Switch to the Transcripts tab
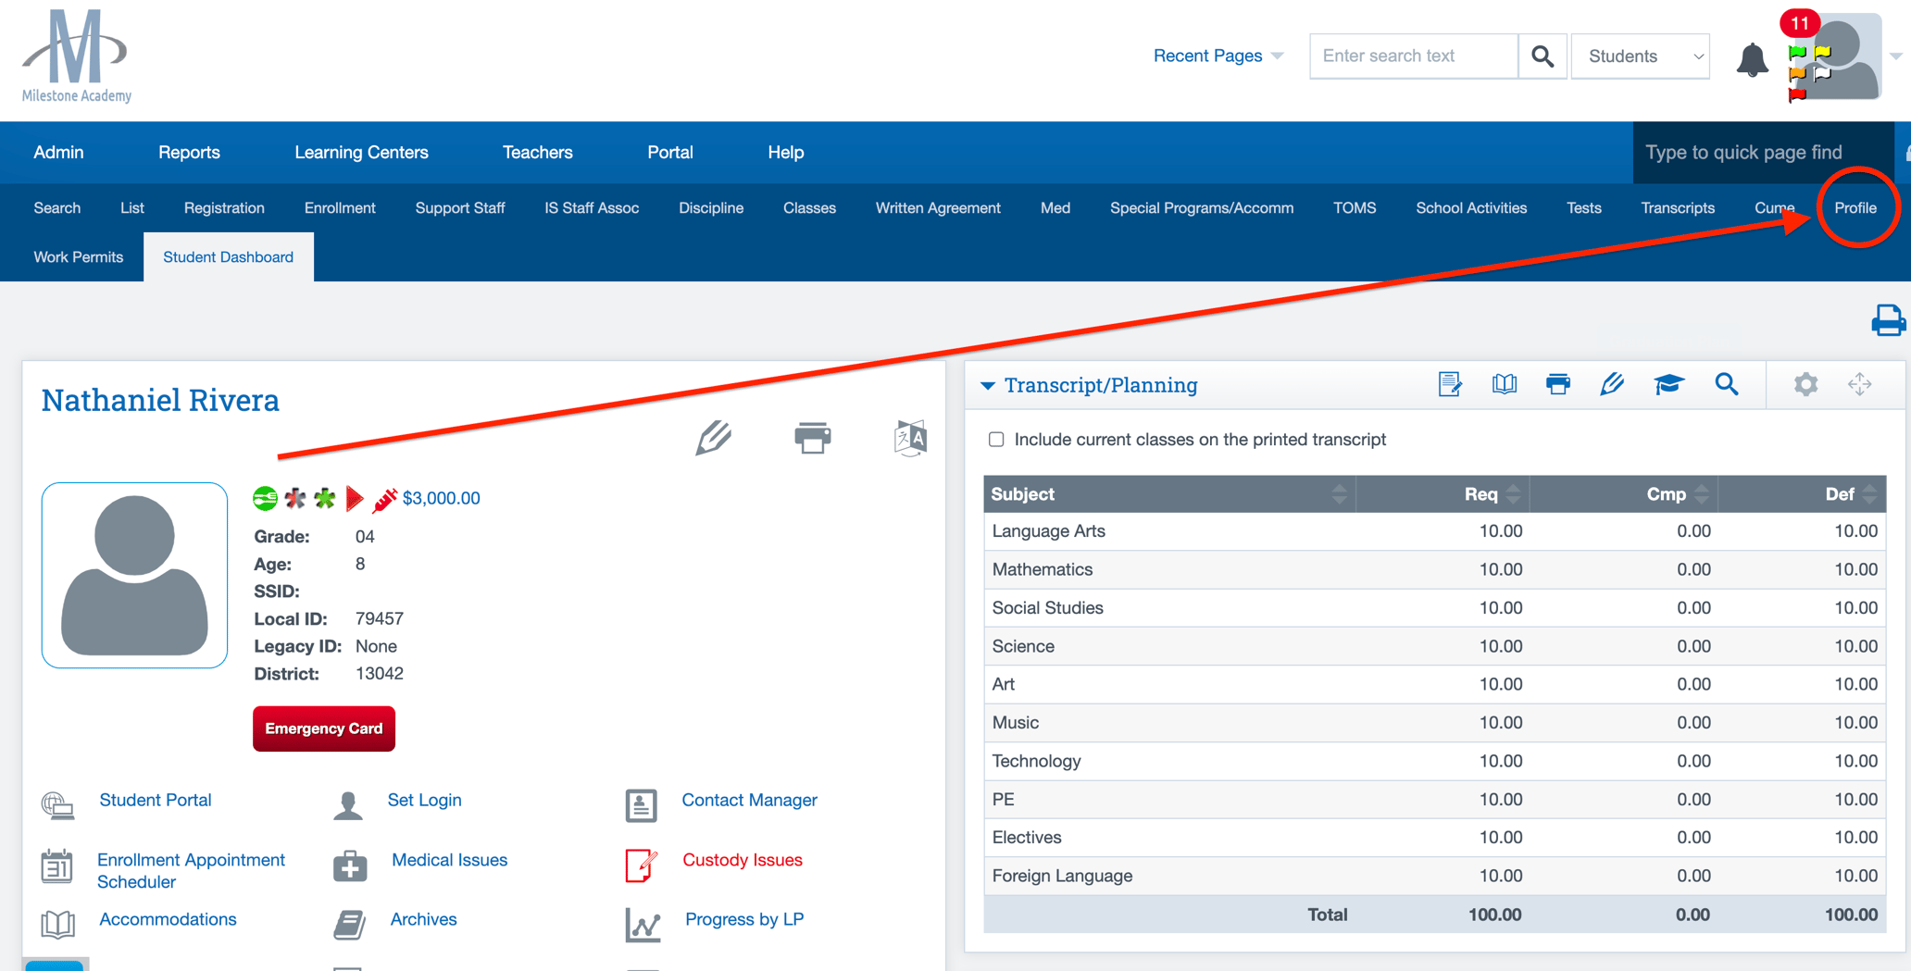 click(1678, 207)
